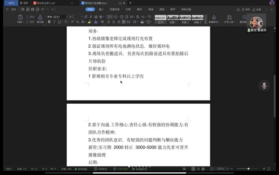Open the 127% zoom level dropdown
Screen dimensions: 279x175
coord(222,169)
